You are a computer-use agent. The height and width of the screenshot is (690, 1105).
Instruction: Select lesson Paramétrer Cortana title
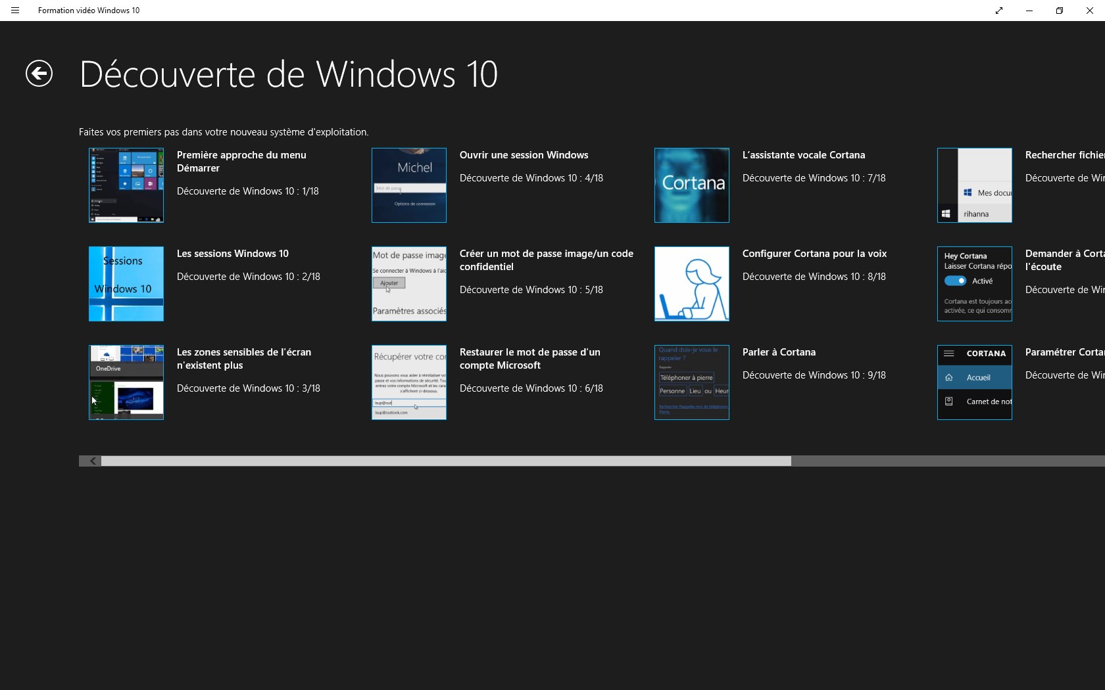[x=1065, y=352]
